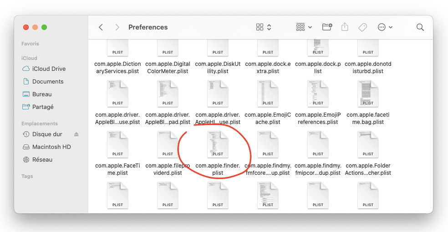Click the Share toolbar icon

[345, 27]
